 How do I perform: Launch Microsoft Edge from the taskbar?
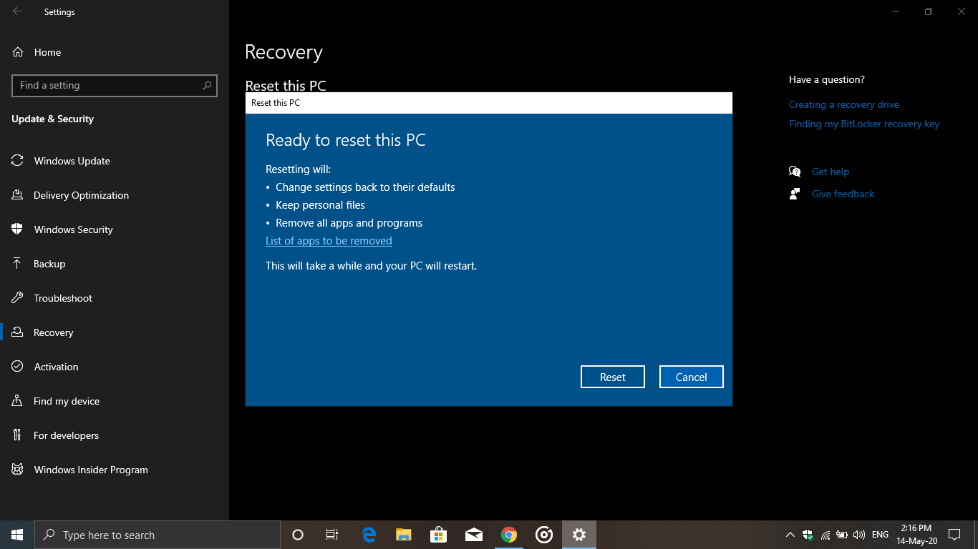pyautogui.click(x=369, y=535)
